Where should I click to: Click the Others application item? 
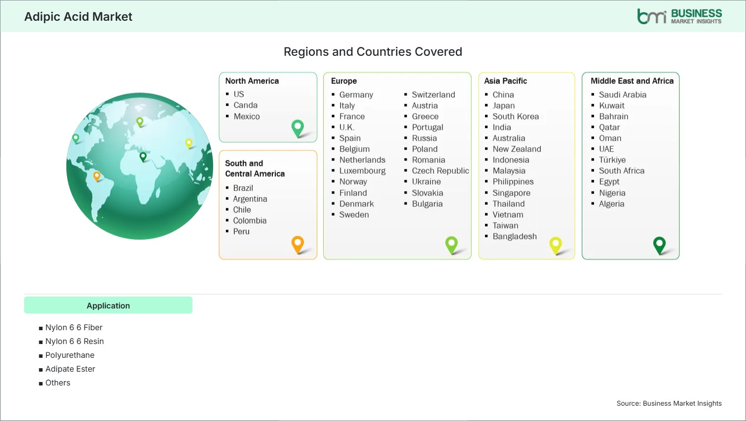(58, 383)
